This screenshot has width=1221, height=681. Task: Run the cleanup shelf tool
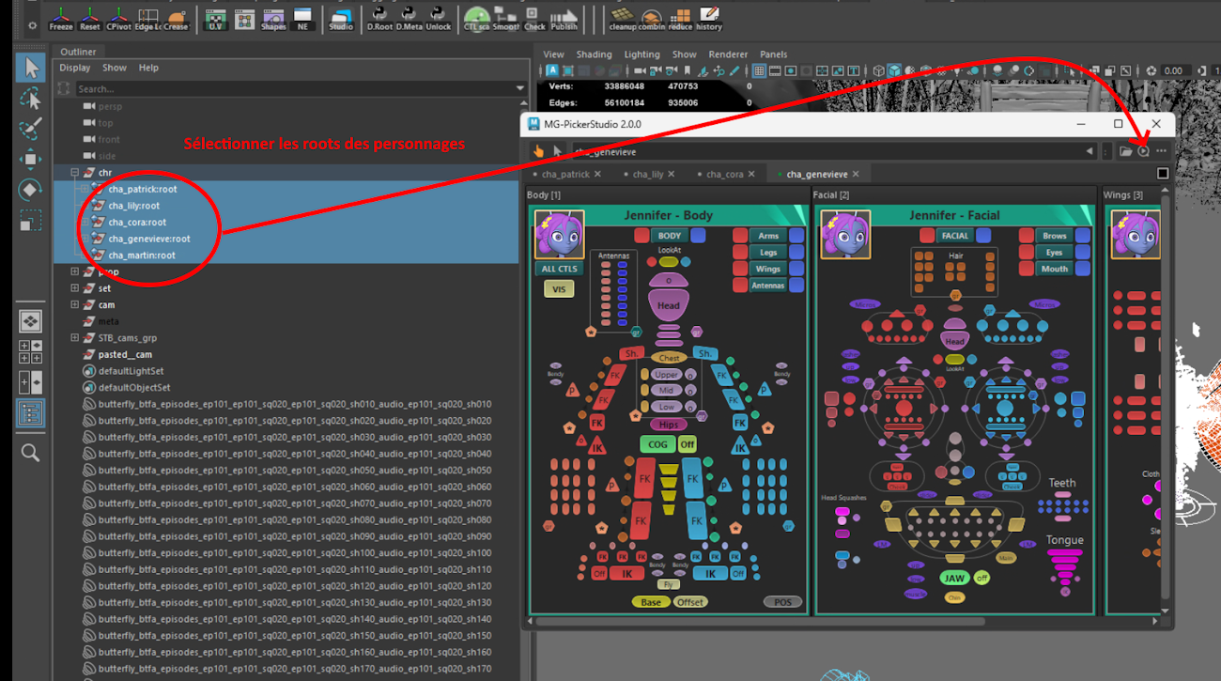click(622, 19)
